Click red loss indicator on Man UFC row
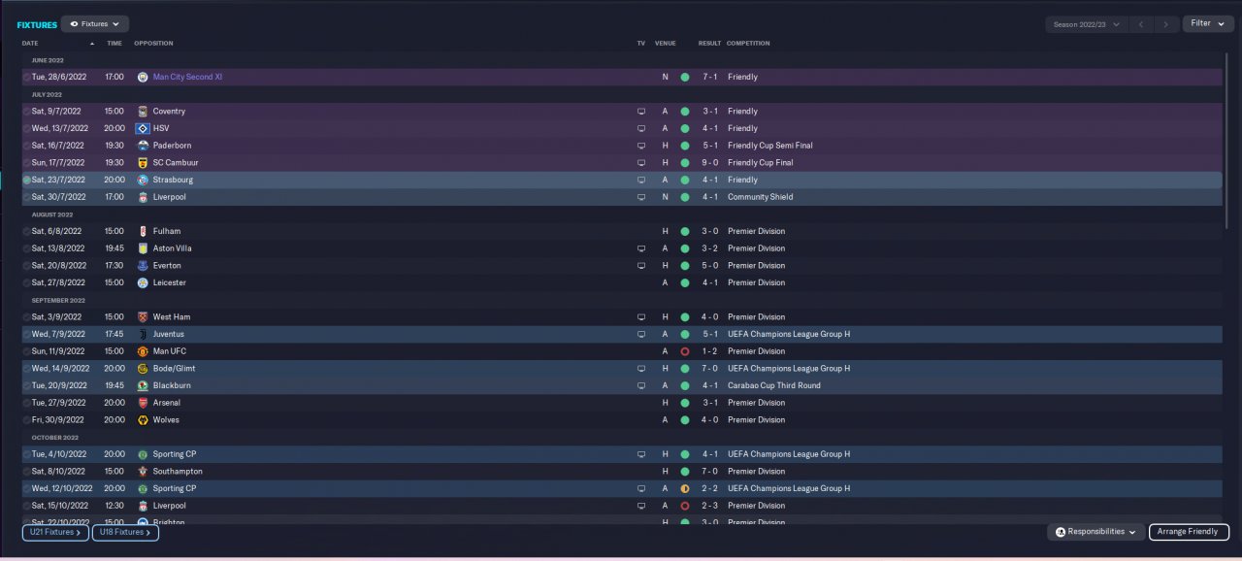This screenshot has height=561, width=1242. [685, 351]
